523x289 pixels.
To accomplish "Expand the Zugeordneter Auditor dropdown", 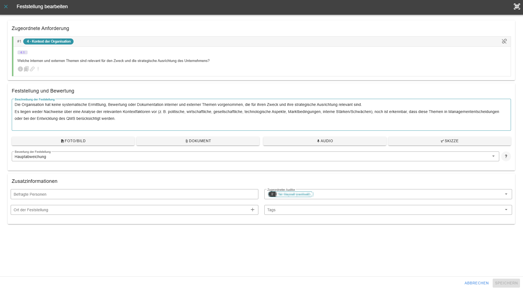I will 506,194.
